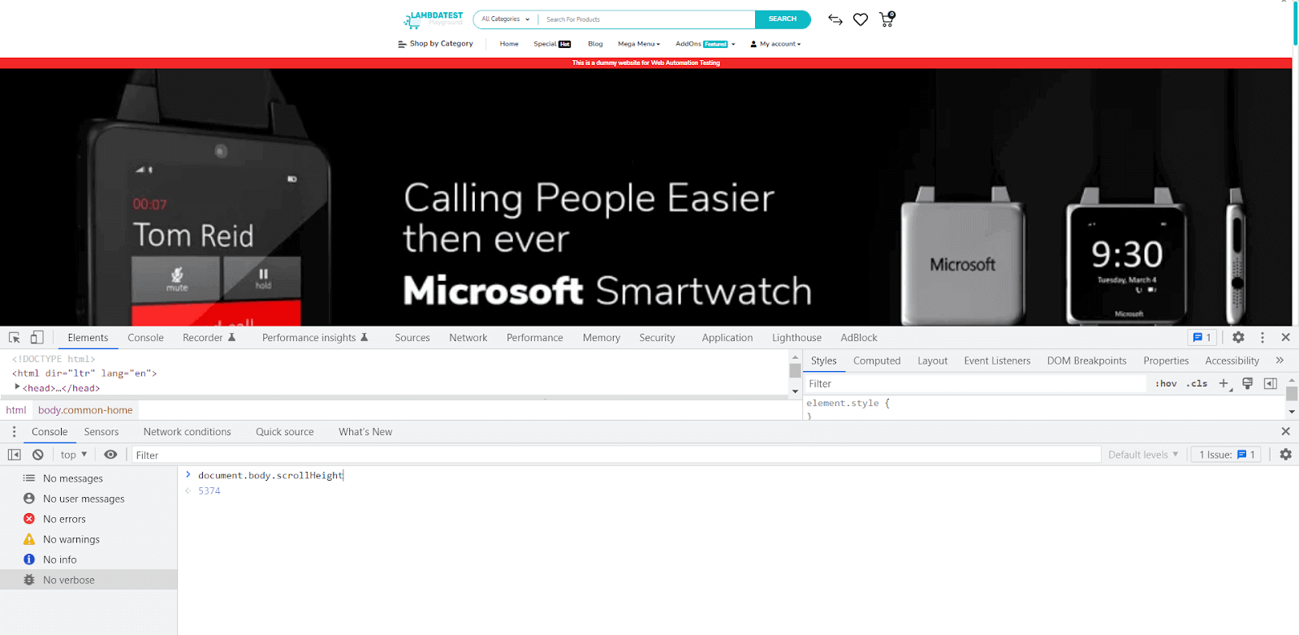The height and width of the screenshot is (635, 1299).
Task: Open the Network tab
Action: click(468, 338)
